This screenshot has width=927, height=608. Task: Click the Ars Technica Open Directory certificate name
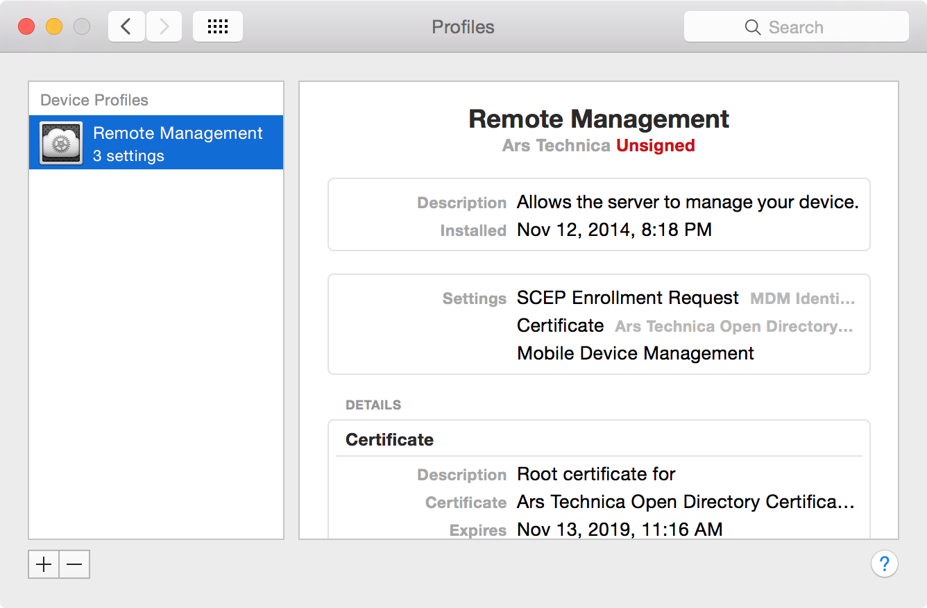click(685, 502)
